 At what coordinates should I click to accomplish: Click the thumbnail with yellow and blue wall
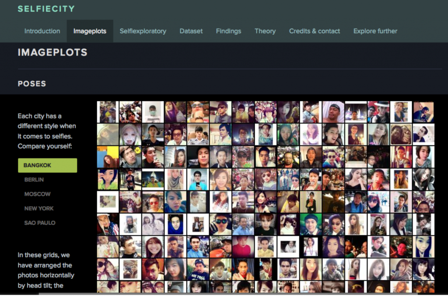point(108,157)
